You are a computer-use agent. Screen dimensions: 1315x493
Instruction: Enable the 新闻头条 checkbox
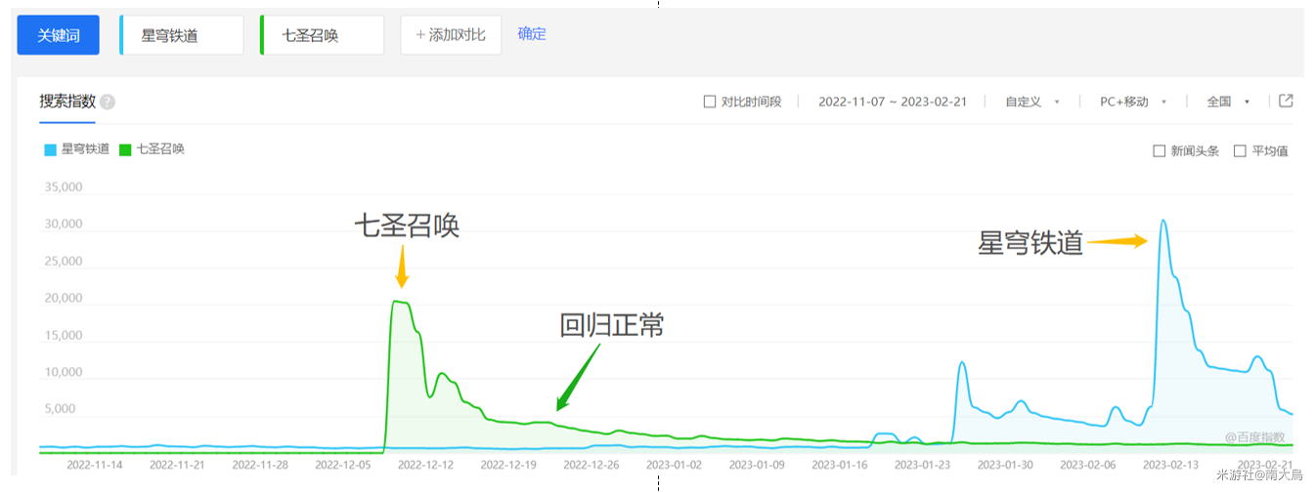coord(1160,151)
